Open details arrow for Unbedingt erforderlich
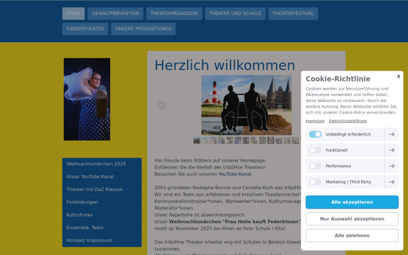This screenshot has height=255, width=408. 392,134
